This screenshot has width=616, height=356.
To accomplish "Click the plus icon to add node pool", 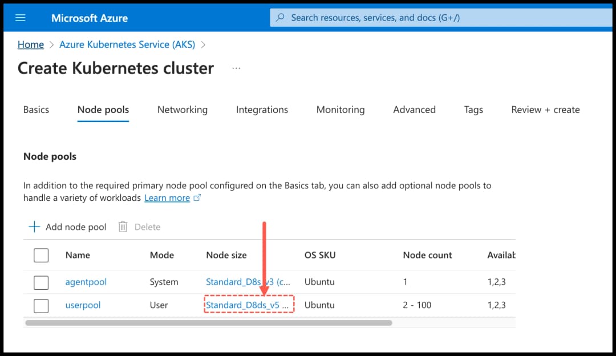I will point(34,226).
